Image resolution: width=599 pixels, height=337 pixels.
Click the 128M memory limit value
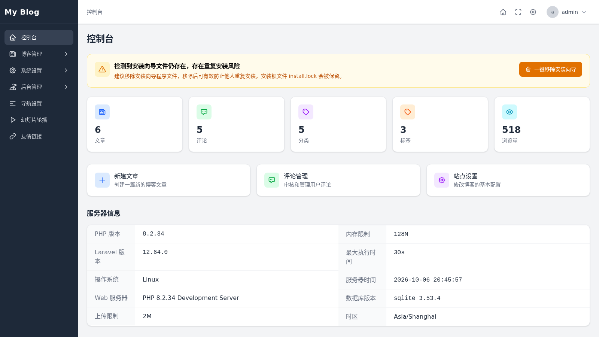pos(401,234)
